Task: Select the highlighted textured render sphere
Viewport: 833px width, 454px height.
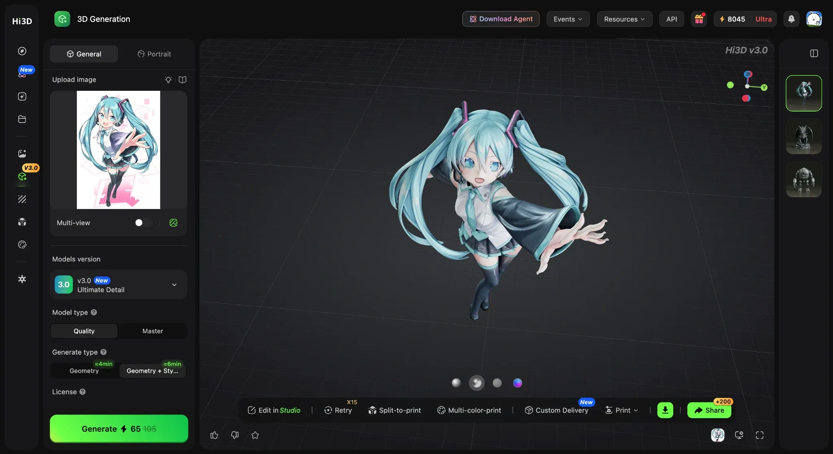Action: point(477,383)
